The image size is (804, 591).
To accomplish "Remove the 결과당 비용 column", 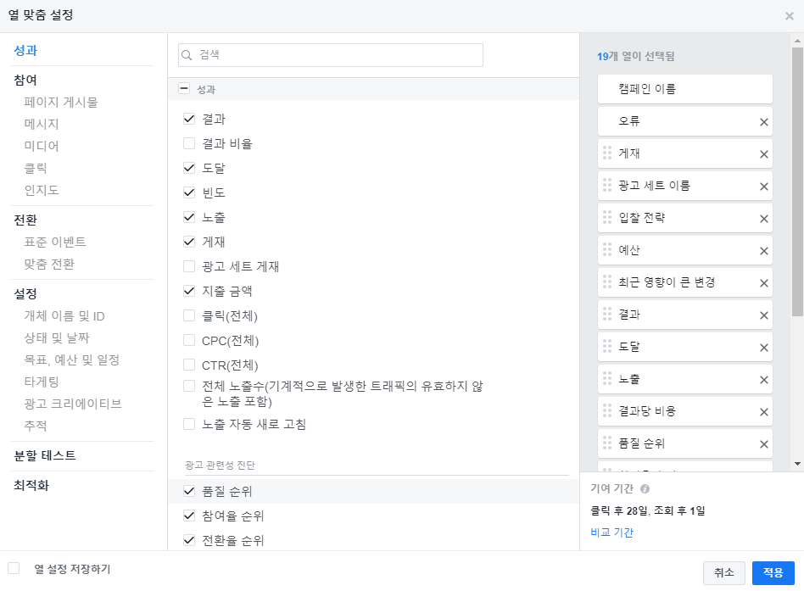I will [762, 411].
